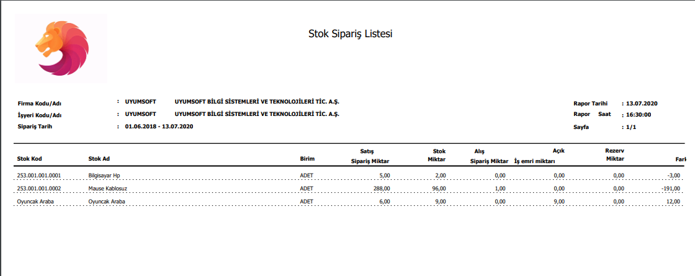Click the page number 1/1

coord(632,127)
